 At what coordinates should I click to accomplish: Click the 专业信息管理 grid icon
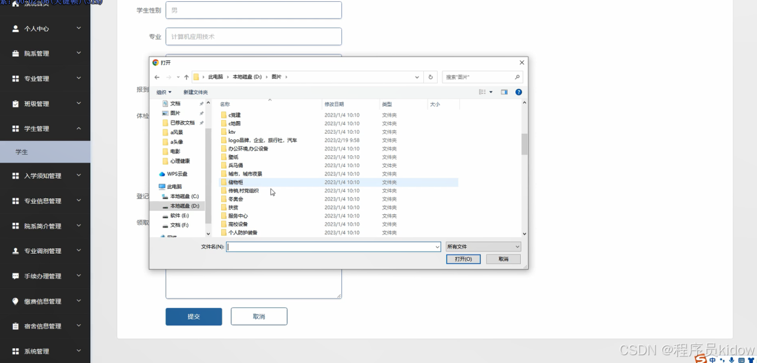click(16, 201)
